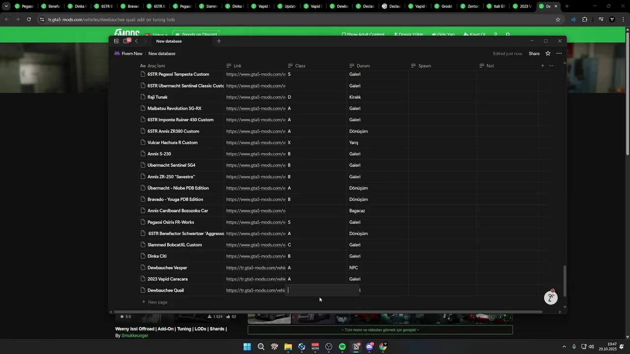Image resolution: width=630 pixels, height=354 pixels.
Task: Select the NPC status cell
Action: coord(378,268)
